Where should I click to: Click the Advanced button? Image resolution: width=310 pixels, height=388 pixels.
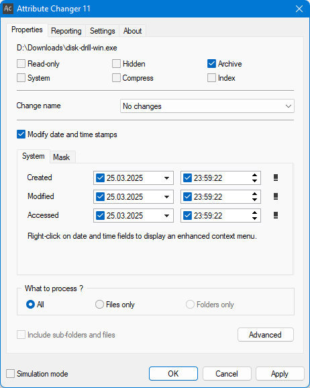pos(266,335)
